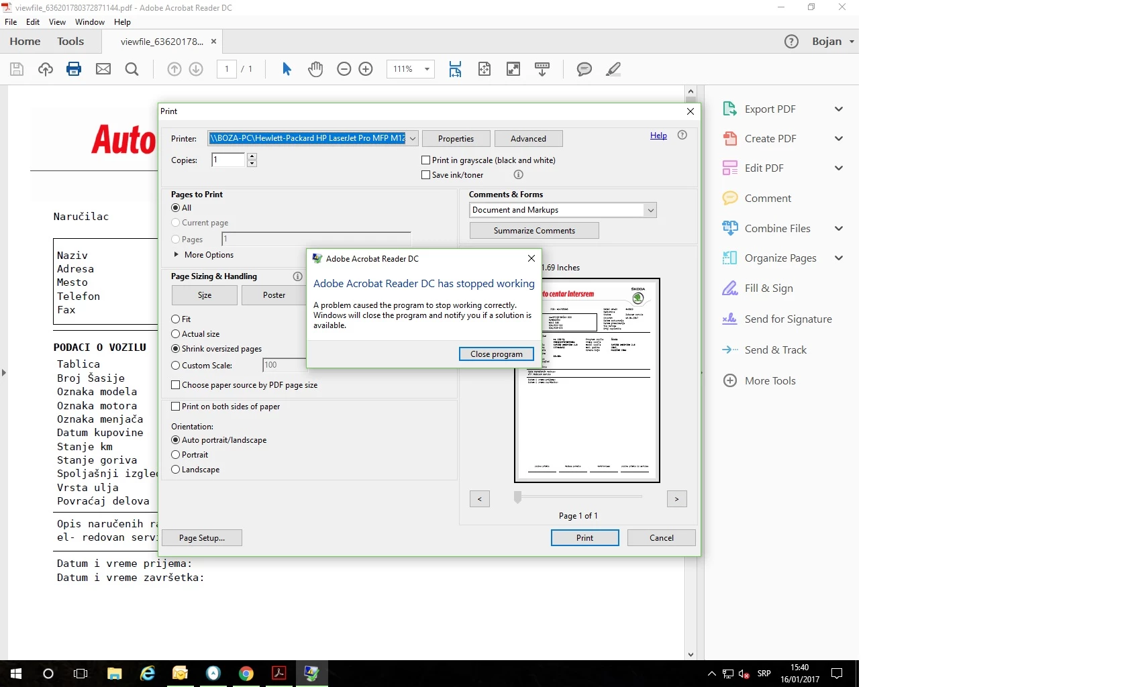
Task: Choose the Selection arrow tool
Action: coord(287,69)
